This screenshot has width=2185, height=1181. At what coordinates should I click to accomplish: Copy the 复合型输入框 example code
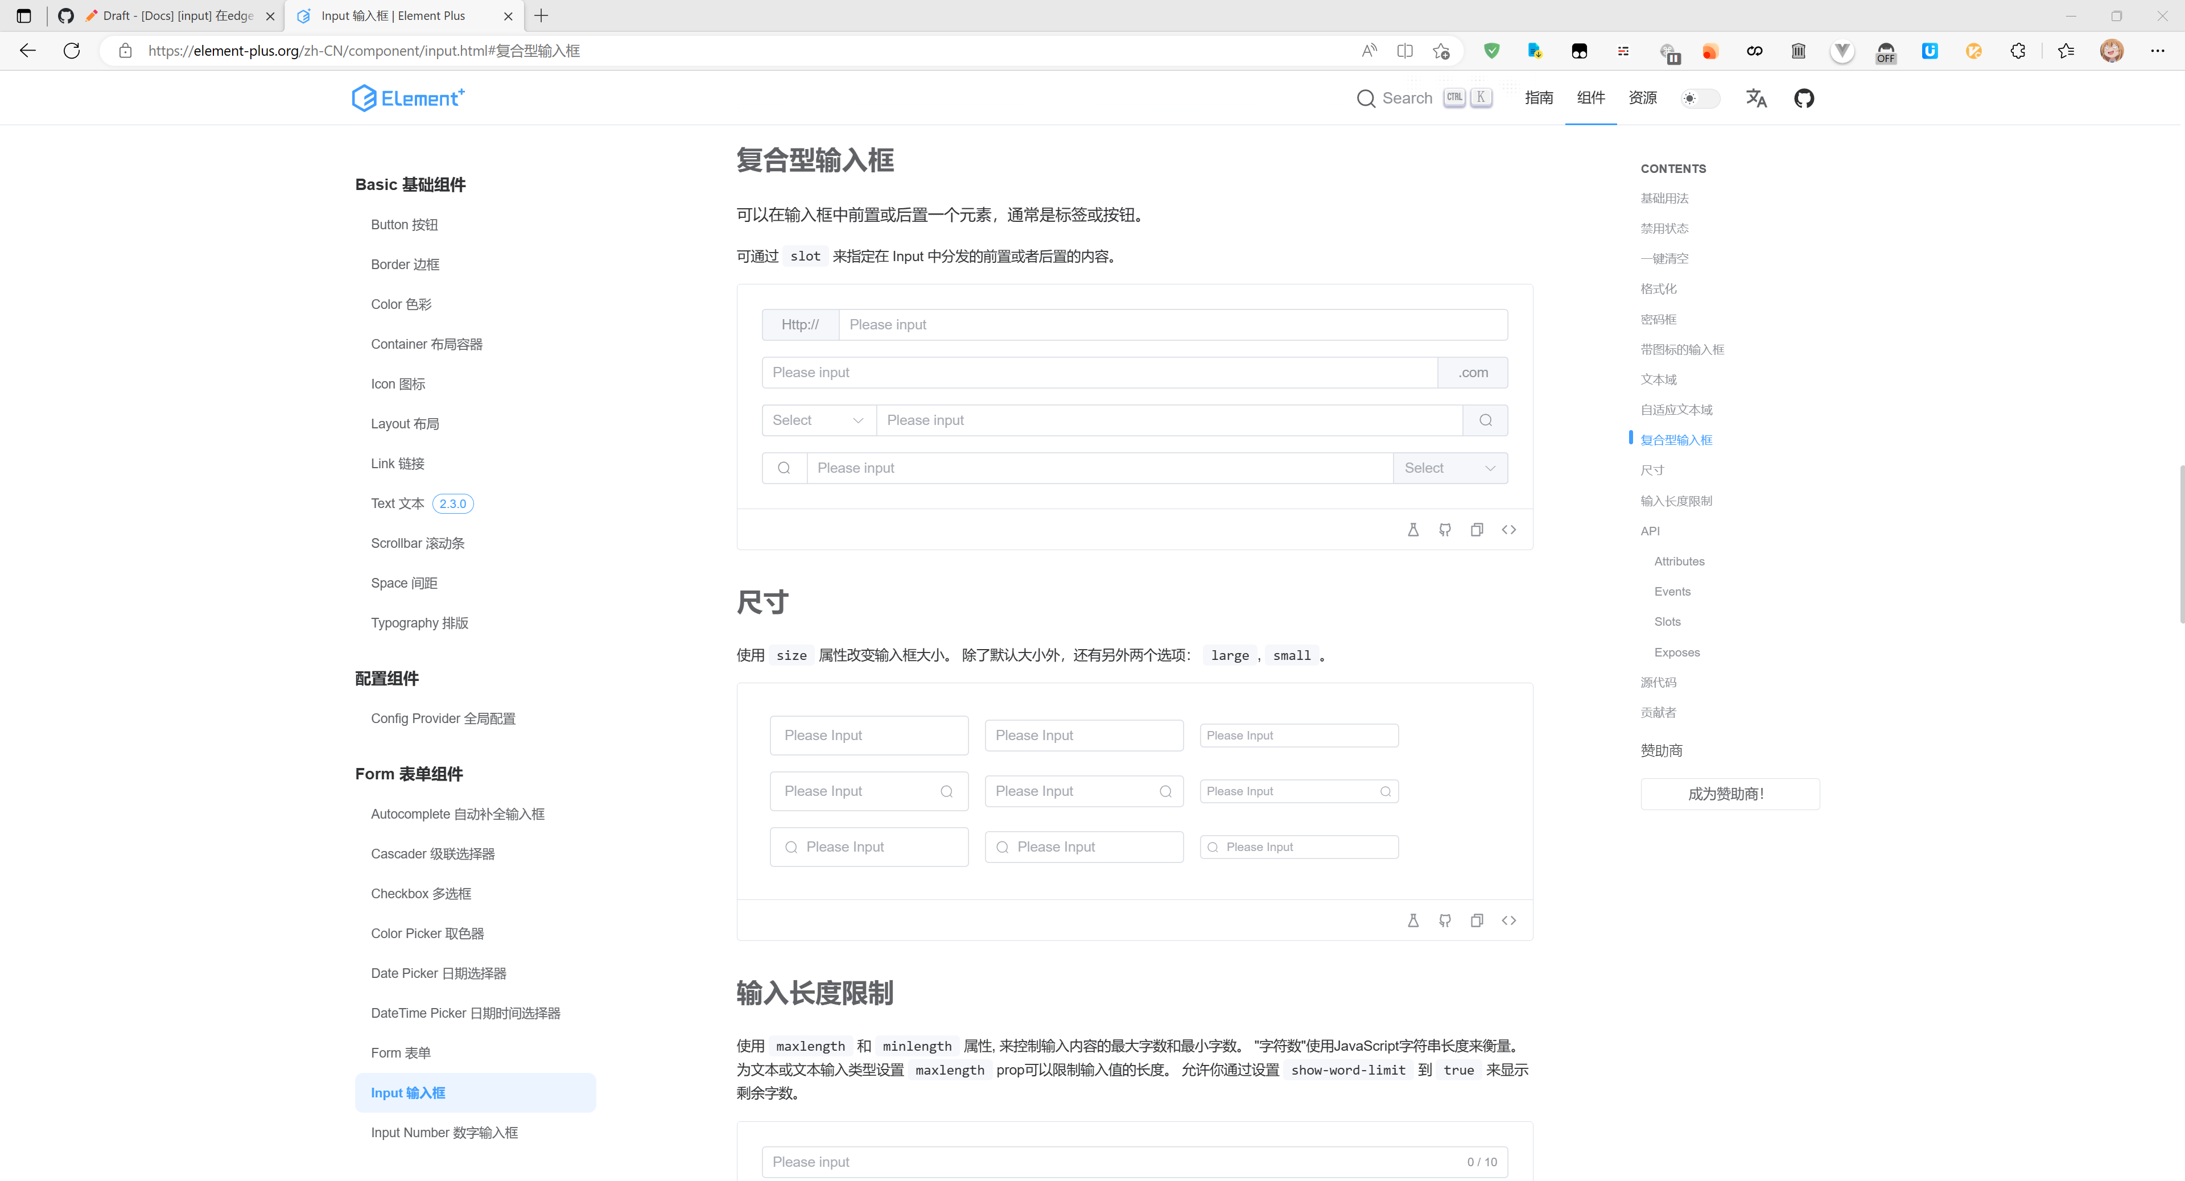[x=1478, y=529]
